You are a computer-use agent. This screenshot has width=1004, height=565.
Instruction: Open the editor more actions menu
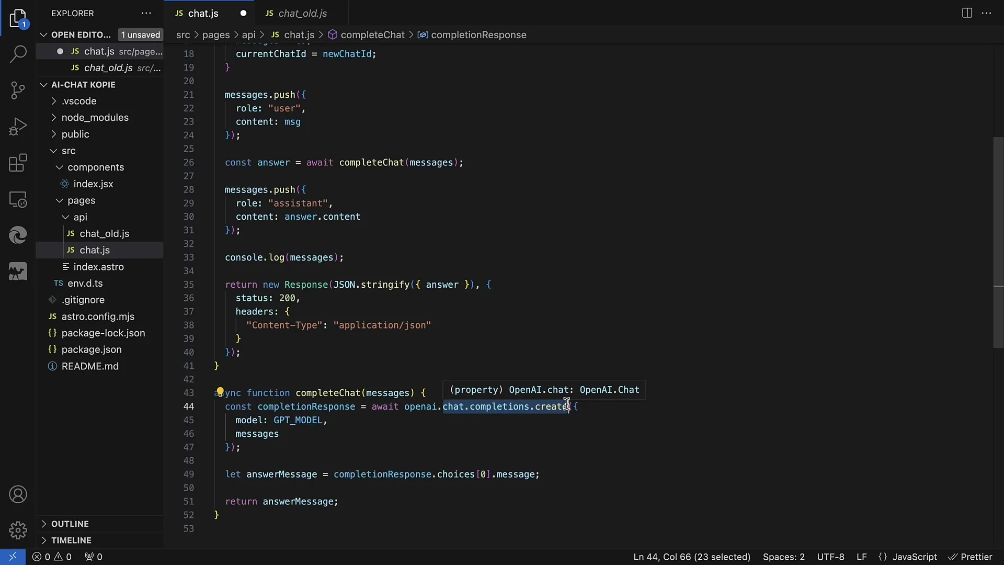987,13
